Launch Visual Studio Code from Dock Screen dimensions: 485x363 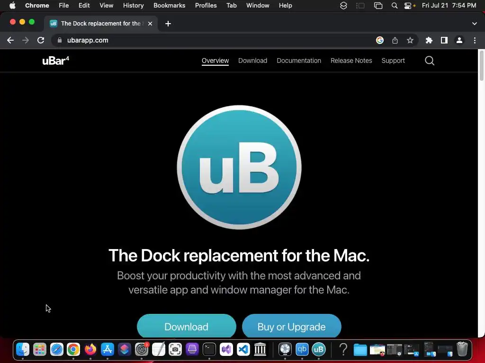pyautogui.click(x=243, y=349)
